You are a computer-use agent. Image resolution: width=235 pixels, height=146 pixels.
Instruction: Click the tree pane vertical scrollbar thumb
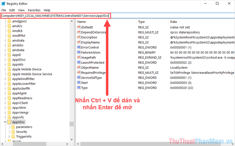(72, 124)
